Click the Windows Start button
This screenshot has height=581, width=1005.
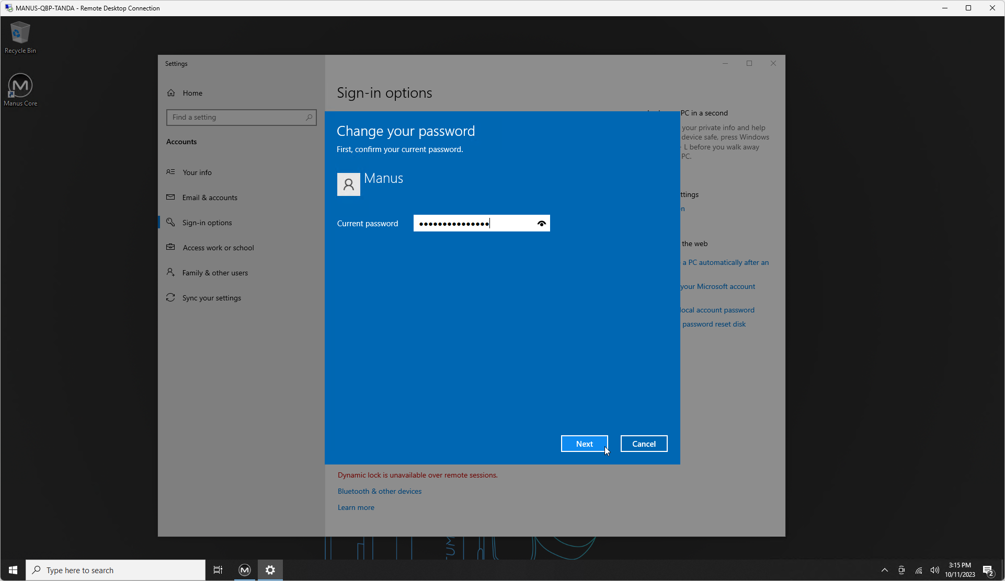(x=13, y=570)
